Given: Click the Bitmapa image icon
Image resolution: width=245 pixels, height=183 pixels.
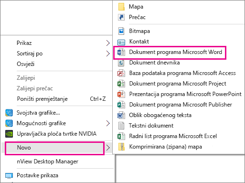Looking at the screenshot, I should click(121, 31).
